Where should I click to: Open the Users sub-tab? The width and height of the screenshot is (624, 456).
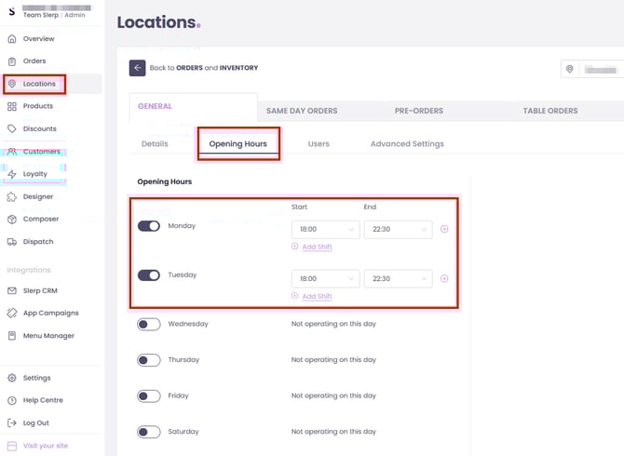pos(319,144)
